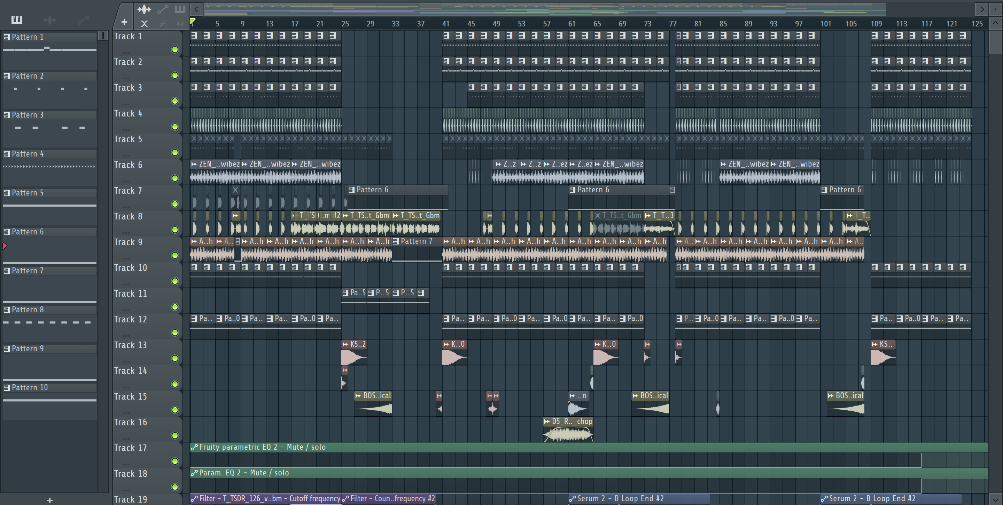This screenshot has width=1003, height=505.
Task: Click the Track 11 header name
Action: pos(131,294)
